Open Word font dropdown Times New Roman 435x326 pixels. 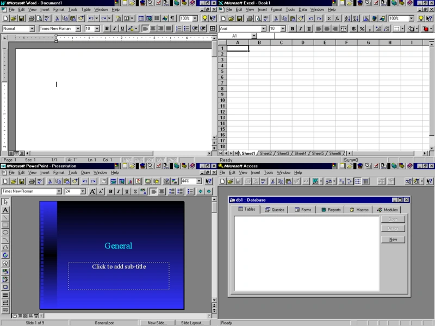click(x=78, y=29)
